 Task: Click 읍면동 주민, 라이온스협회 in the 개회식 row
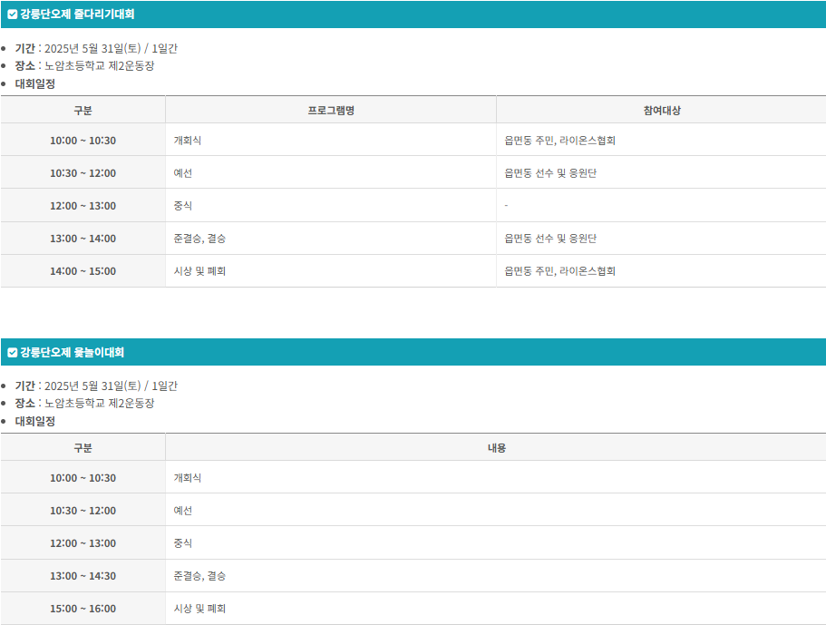pyautogui.click(x=560, y=141)
